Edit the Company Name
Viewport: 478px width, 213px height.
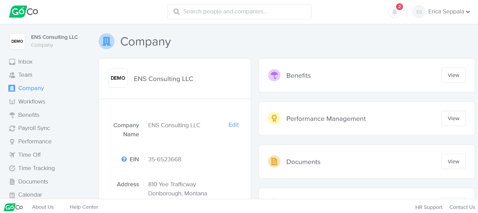click(233, 125)
